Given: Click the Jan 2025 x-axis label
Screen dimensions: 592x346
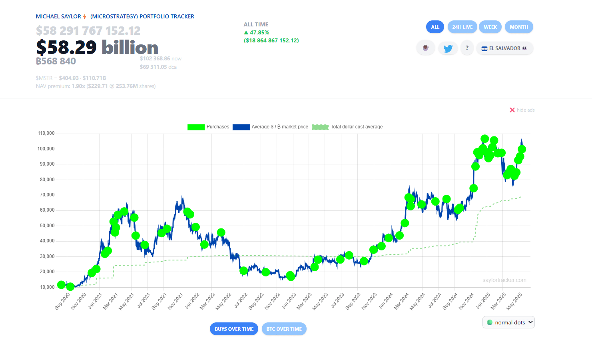Looking at the screenshot, I should [x=482, y=301].
